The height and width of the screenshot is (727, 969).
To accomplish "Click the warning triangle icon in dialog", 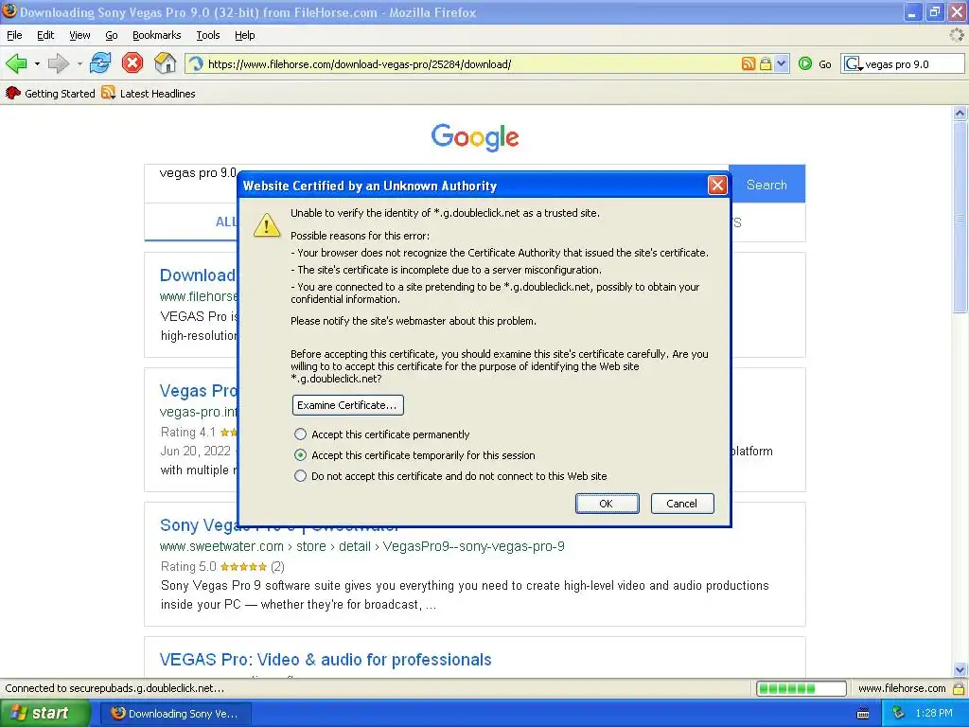I will [x=267, y=225].
